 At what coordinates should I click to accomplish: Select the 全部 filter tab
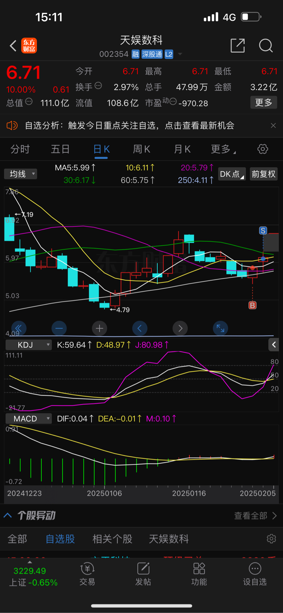pos(17,539)
